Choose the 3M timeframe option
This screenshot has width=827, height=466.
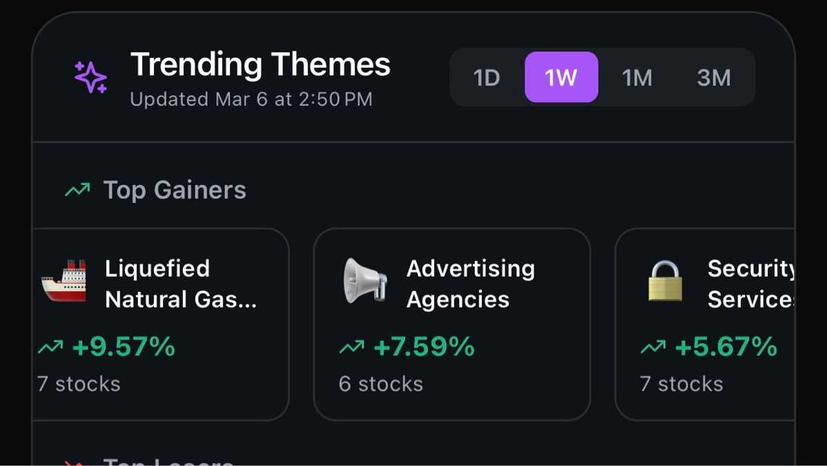click(x=714, y=77)
